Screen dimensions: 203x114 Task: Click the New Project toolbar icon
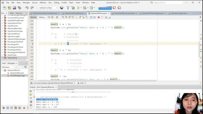tap(10, 8)
